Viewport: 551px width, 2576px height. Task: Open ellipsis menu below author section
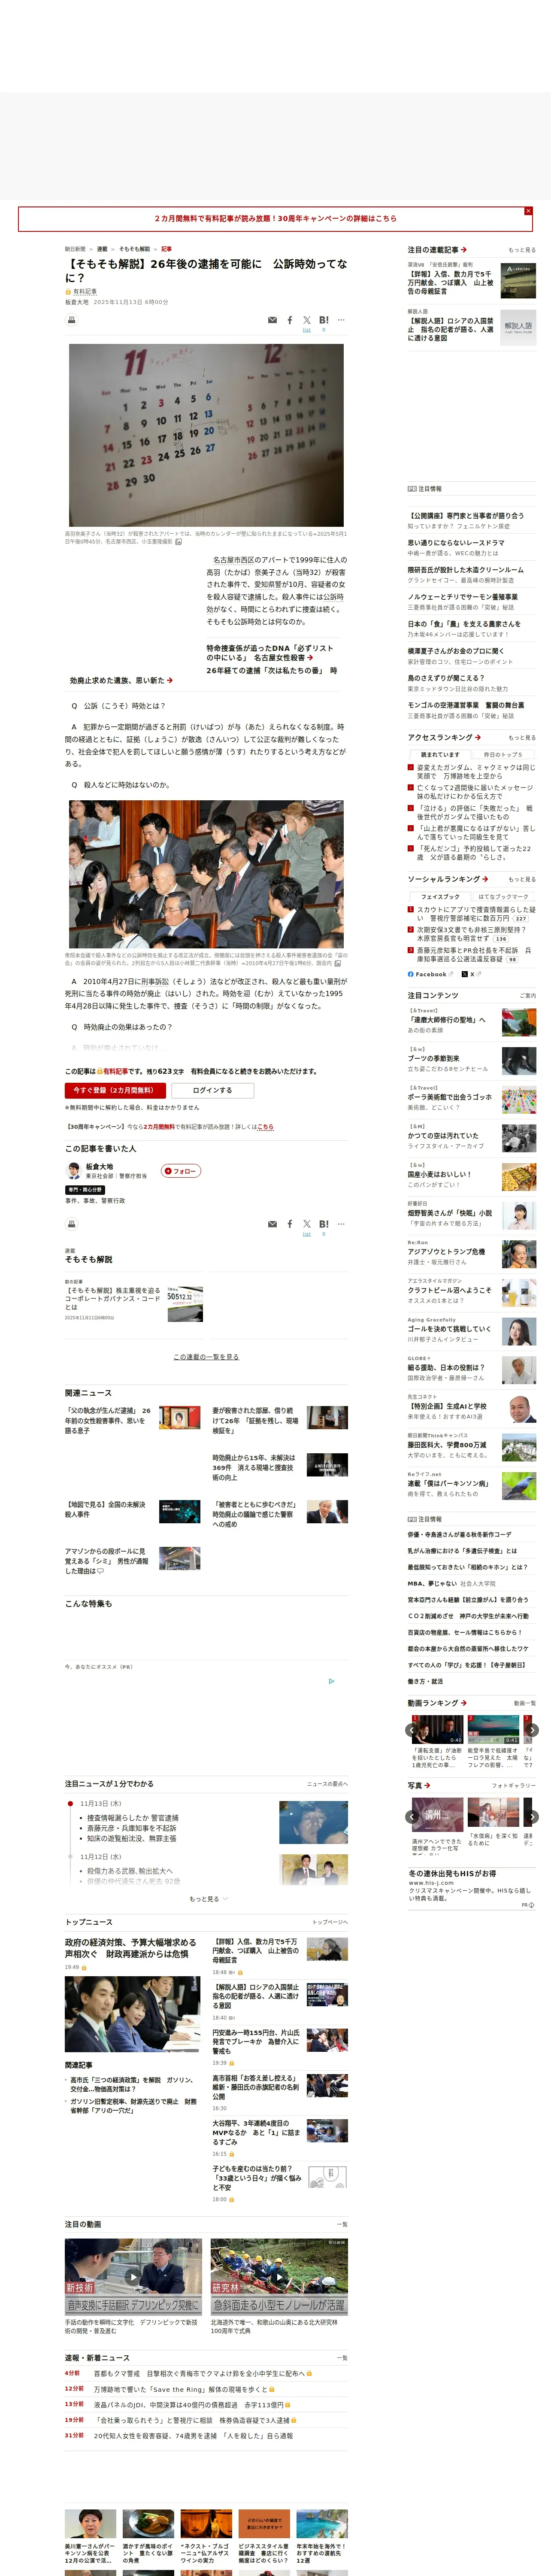pos(341,1224)
